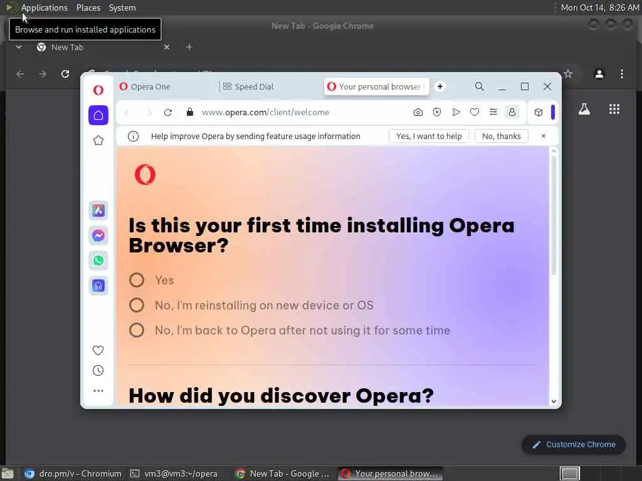Expand Chrome tab search chevron
The width and height of the screenshot is (642, 481).
[18, 47]
